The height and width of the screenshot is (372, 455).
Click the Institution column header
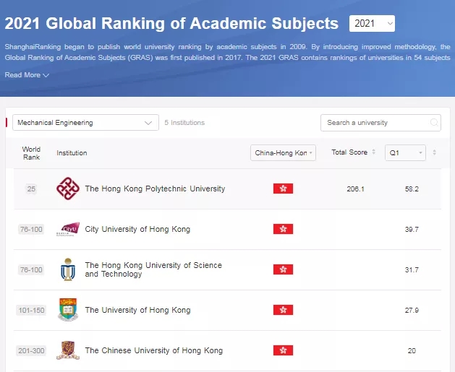coord(72,153)
